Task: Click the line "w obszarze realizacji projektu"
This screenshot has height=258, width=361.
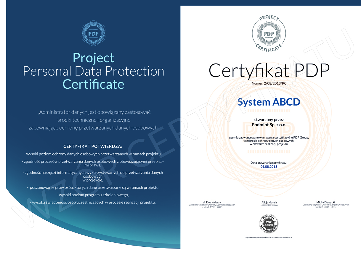Action: click(x=269, y=144)
